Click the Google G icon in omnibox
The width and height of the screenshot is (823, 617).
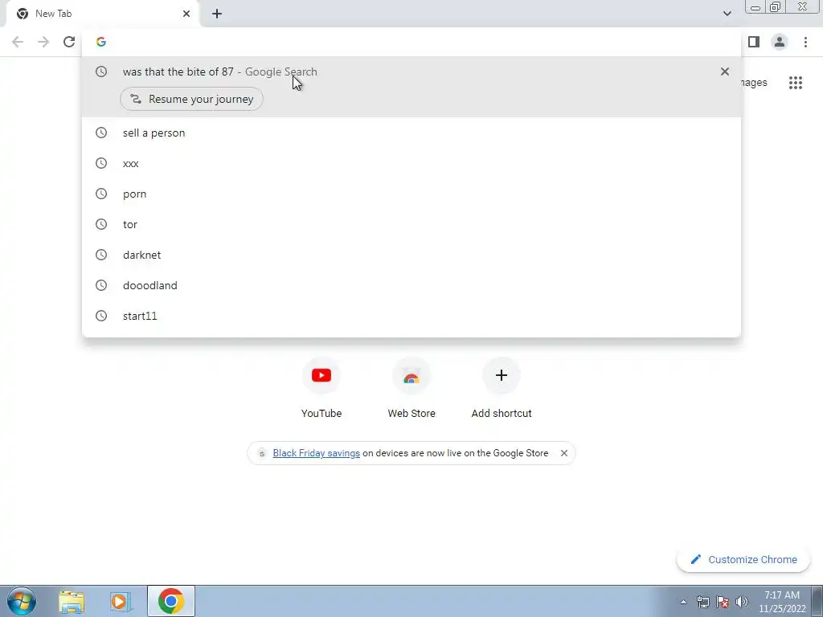(x=101, y=42)
